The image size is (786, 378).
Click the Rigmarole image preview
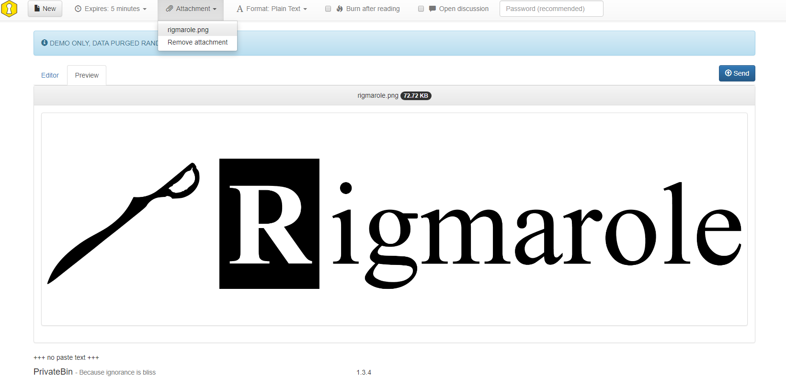(x=394, y=219)
